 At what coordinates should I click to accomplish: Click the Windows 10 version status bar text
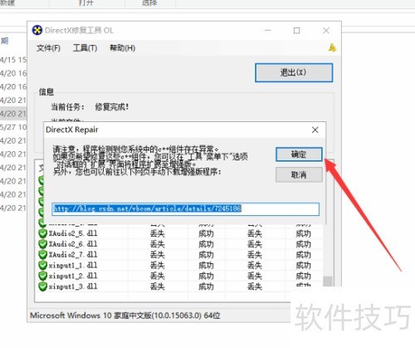(125, 316)
